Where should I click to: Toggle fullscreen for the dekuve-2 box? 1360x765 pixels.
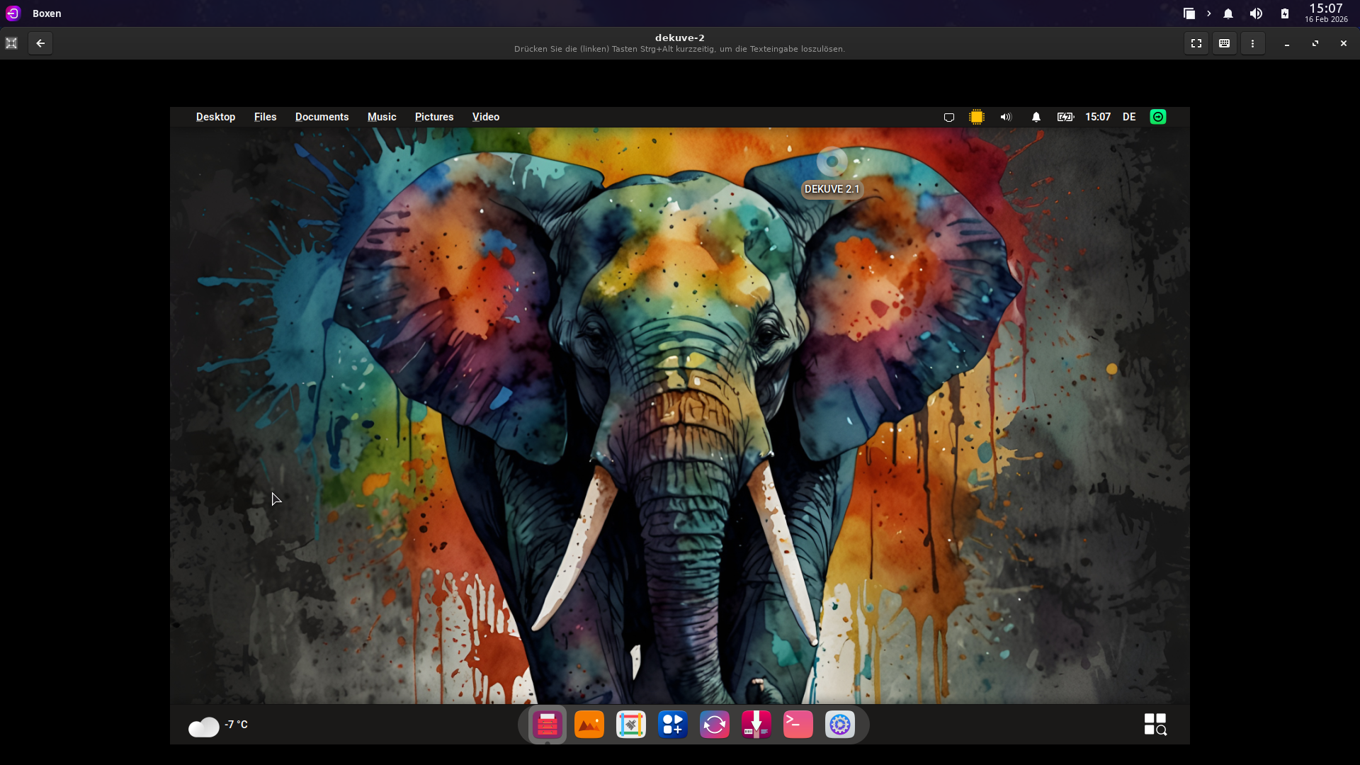pos(1196,43)
